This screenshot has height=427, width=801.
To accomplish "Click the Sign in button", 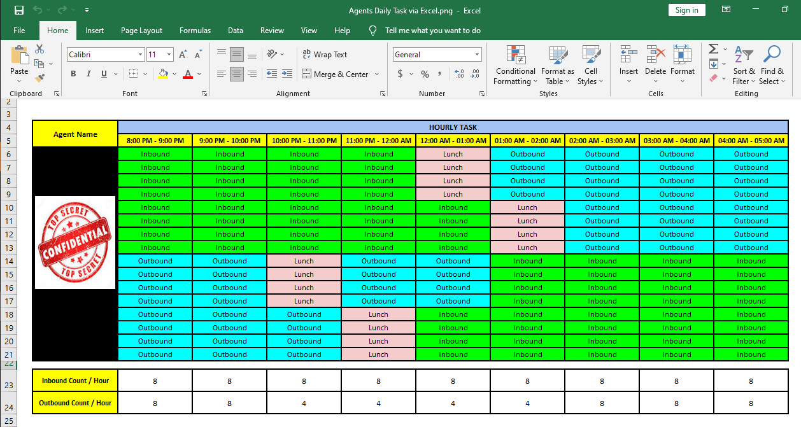I will 687,10.
